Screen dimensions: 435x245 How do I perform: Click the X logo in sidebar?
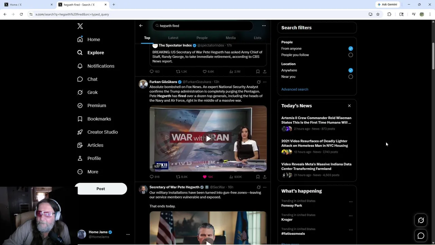[80, 26]
